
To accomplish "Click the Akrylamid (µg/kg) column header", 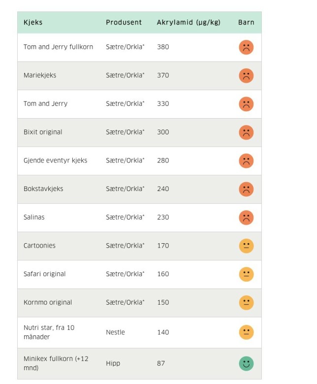I will [189, 23].
